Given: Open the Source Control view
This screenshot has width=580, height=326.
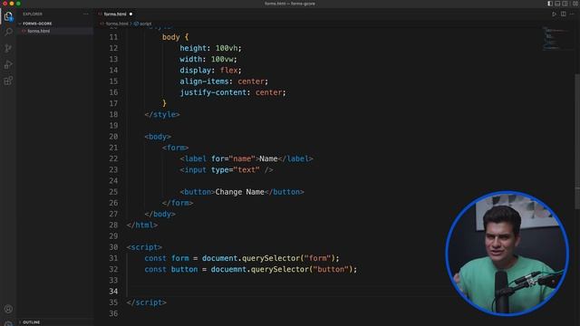Looking at the screenshot, I should point(8,48).
